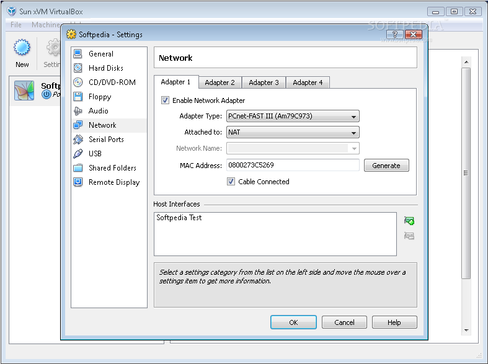Screen dimensions: 488x364
Task: Open the Attached to dropdown
Action: pyautogui.click(x=293, y=132)
